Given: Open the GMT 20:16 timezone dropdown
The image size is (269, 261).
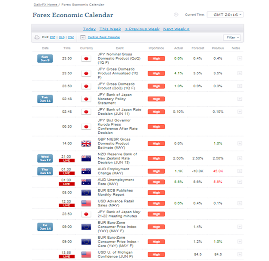Looking at the screenshot, I should click(225, 15).
